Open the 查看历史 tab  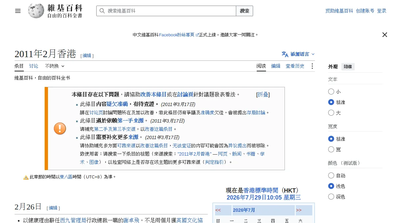click(295, 66)
